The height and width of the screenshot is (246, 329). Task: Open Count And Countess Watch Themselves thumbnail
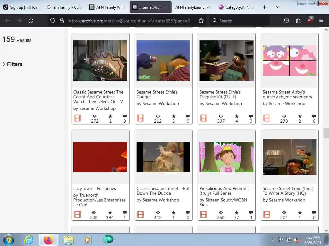[x=100, y=61]
